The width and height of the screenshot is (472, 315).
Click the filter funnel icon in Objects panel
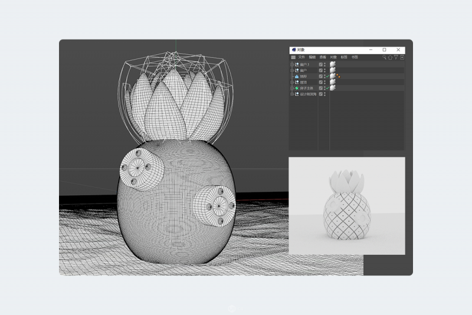(x=396, y=57)
